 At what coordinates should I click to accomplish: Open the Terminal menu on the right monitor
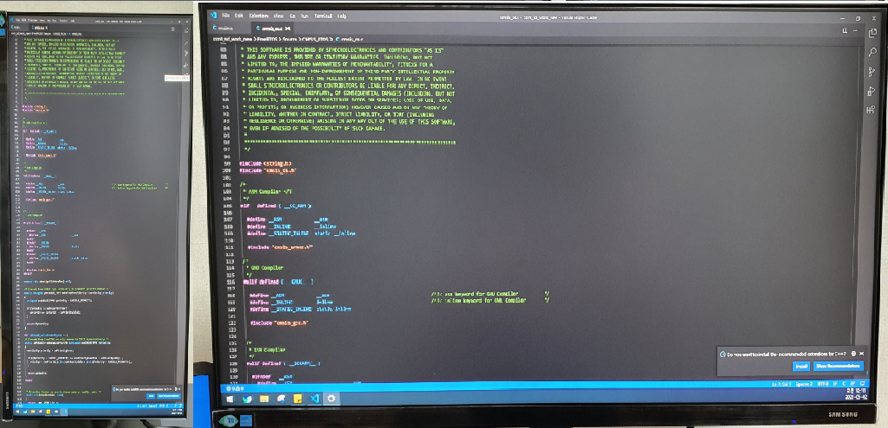click(x=323, y=16)
